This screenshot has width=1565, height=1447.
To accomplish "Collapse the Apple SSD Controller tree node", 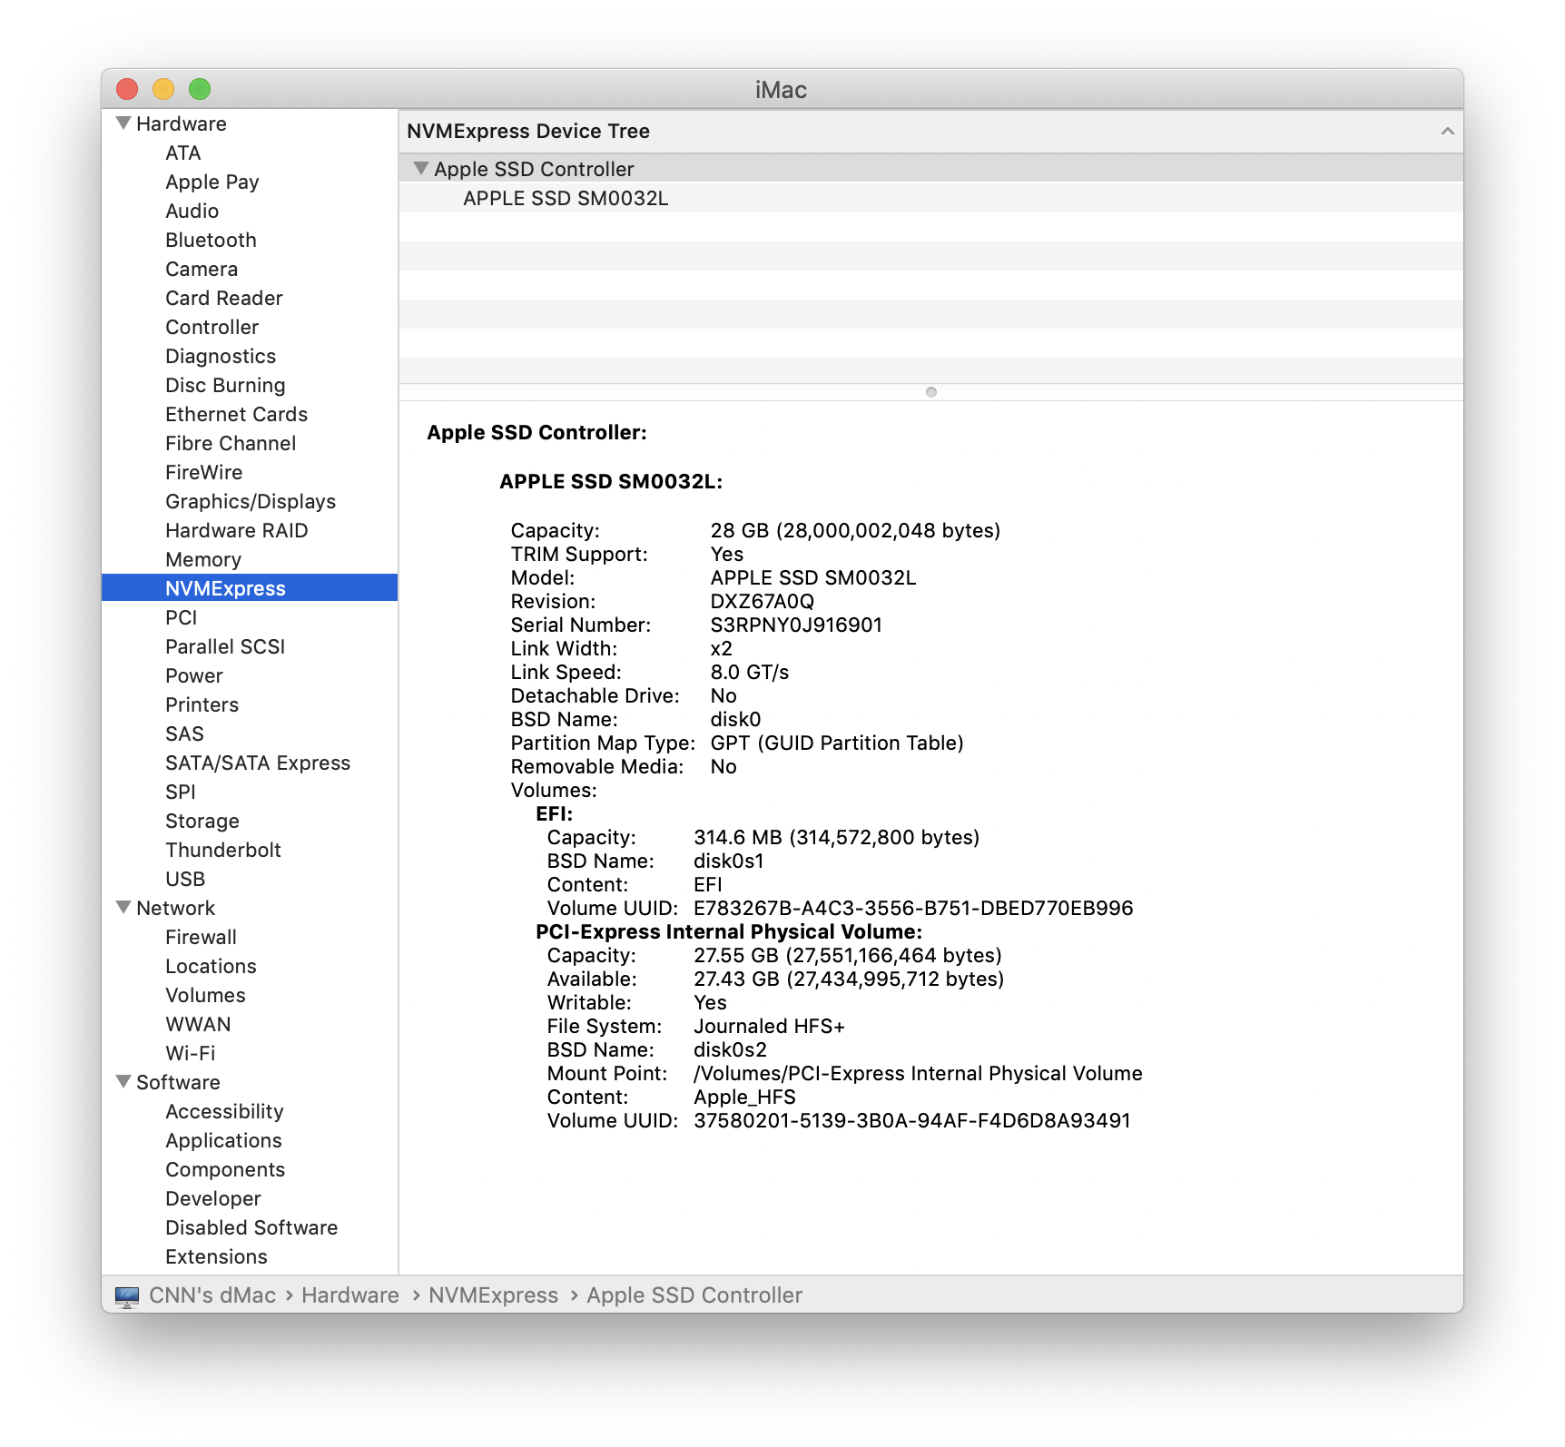I will pos(420,168).
